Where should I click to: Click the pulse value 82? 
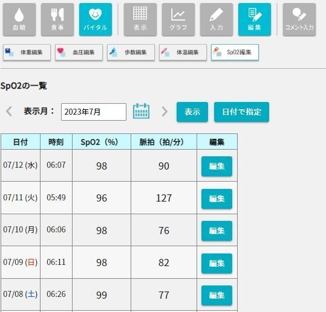(x=164, y=263)
